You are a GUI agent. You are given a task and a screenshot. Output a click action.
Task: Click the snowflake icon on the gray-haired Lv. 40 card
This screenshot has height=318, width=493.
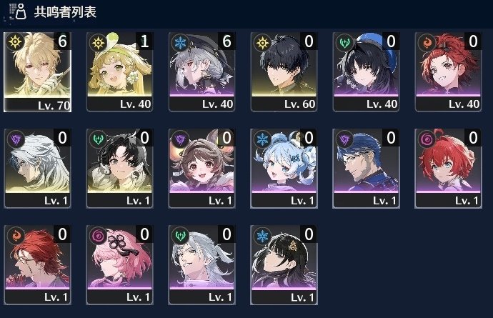click(x=180, y=42)
